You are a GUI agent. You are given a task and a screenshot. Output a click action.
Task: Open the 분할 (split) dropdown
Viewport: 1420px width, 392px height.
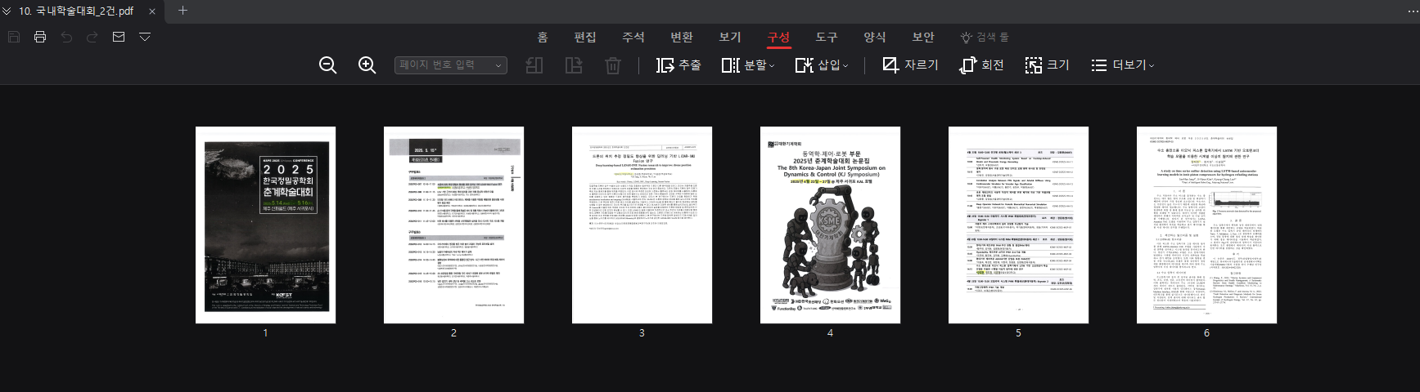point(747,65)
